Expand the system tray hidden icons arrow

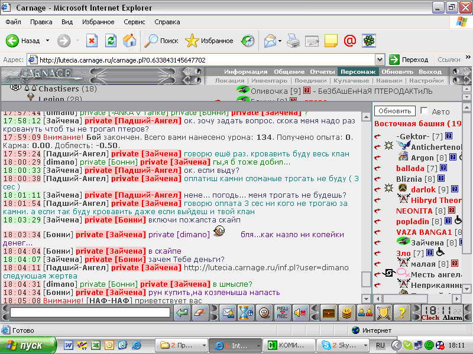396,345
